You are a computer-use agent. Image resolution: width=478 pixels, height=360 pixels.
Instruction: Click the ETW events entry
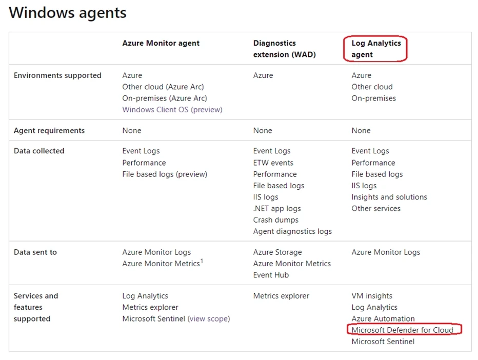(273, 163)
